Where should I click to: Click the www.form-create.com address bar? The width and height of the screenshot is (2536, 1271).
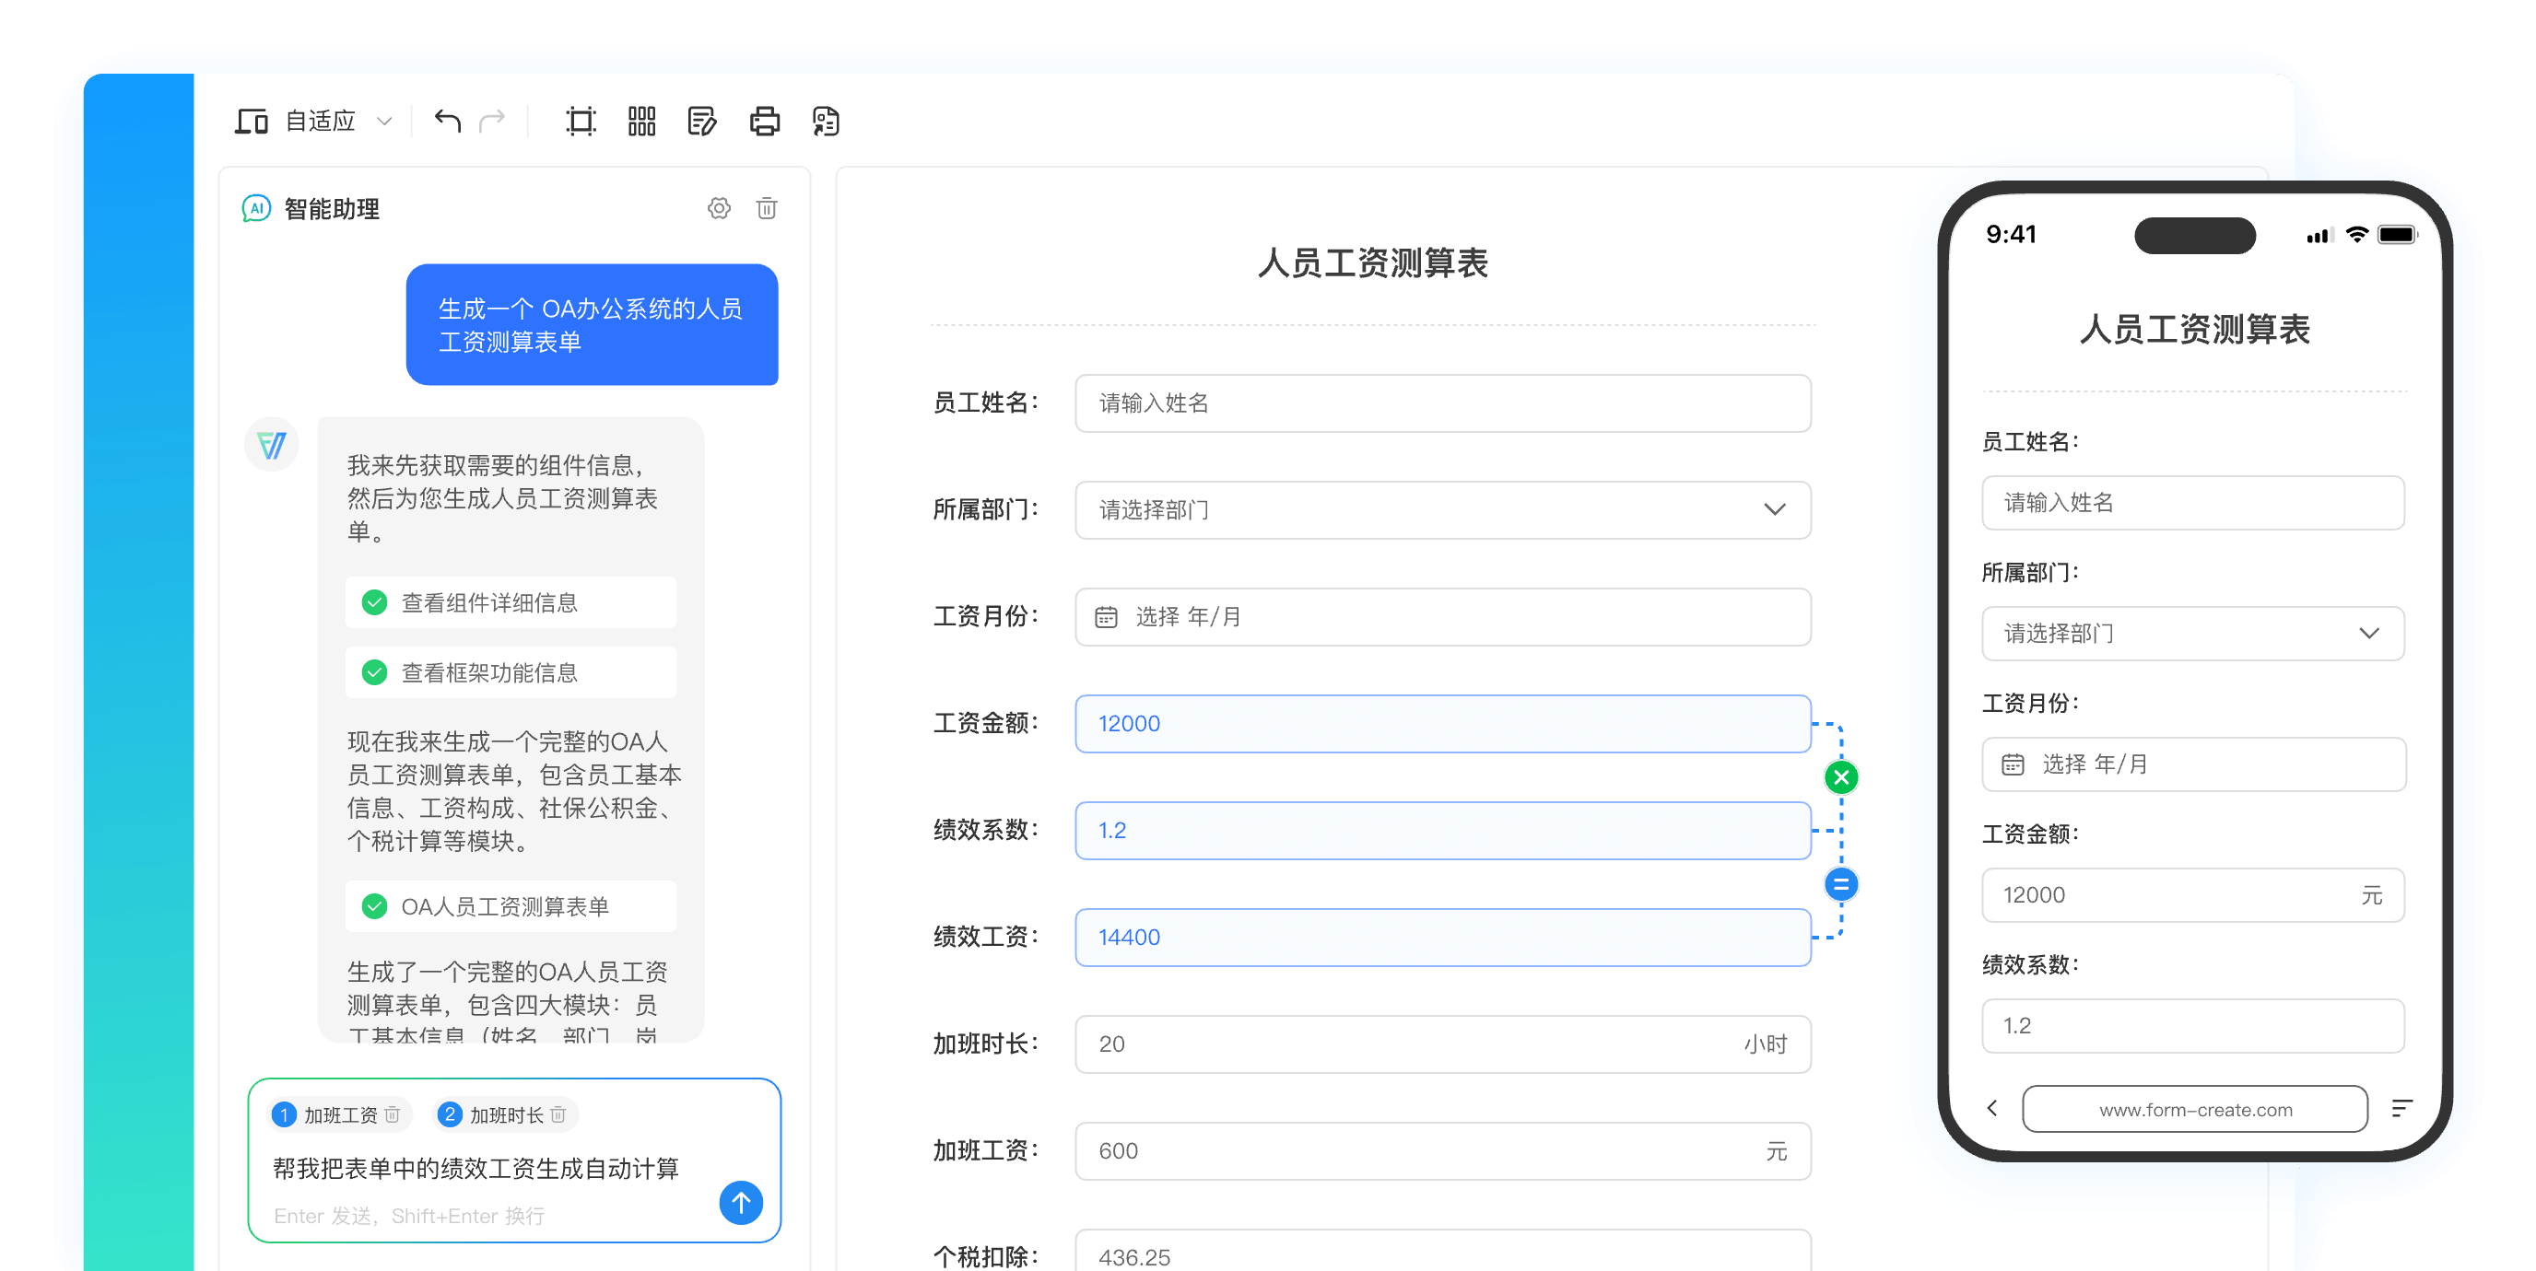(x=2194, y=1109)
